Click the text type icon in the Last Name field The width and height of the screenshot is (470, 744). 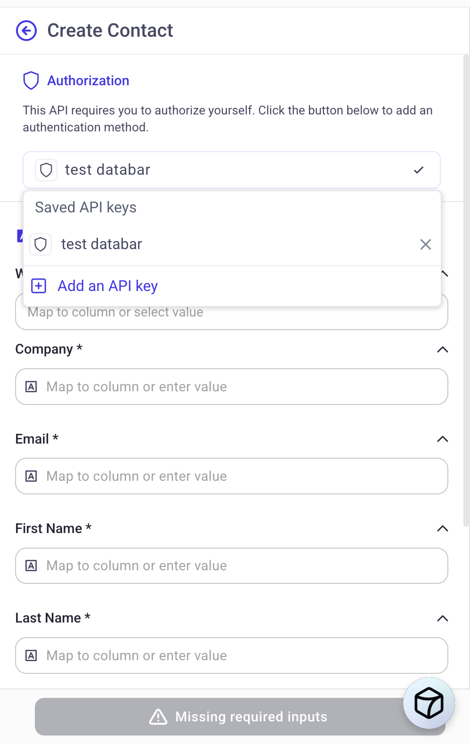pos(31,655)
